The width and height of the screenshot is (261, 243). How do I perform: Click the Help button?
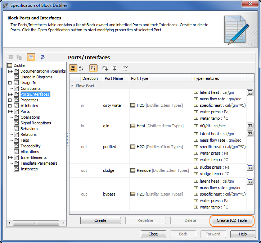pos(243,234)
